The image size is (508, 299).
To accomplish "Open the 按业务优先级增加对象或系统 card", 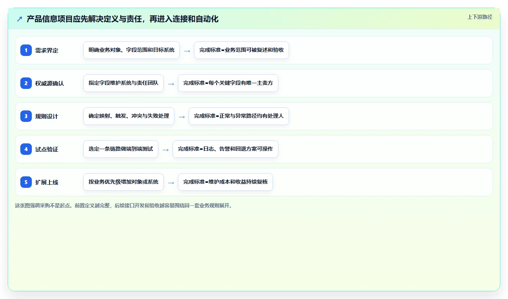I will (x=123, y=182).
